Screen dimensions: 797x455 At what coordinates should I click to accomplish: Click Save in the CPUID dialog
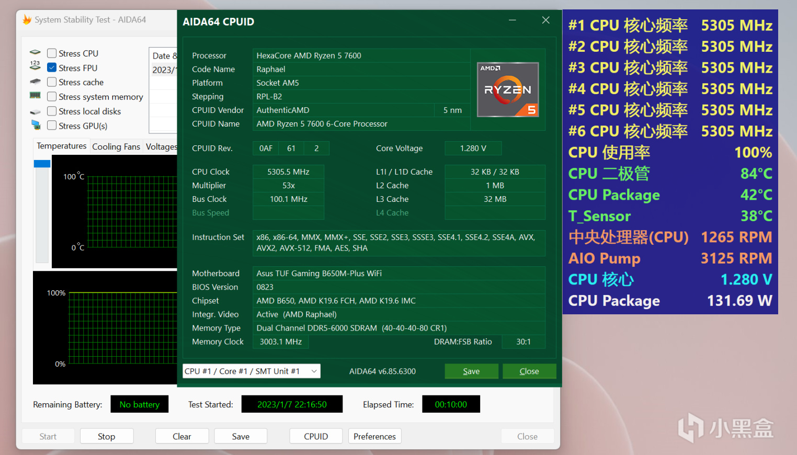pos(471,371)
